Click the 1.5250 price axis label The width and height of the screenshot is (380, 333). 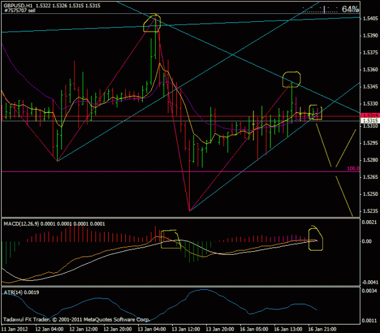pos(370,194)
